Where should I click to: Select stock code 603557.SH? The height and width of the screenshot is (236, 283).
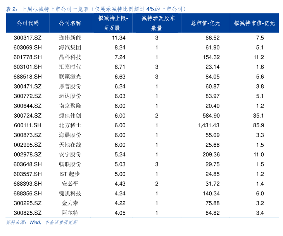pos(28,174)
